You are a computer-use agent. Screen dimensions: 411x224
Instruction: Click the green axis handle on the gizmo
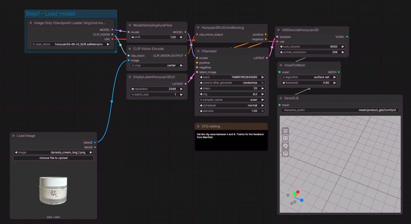point(295,194)
